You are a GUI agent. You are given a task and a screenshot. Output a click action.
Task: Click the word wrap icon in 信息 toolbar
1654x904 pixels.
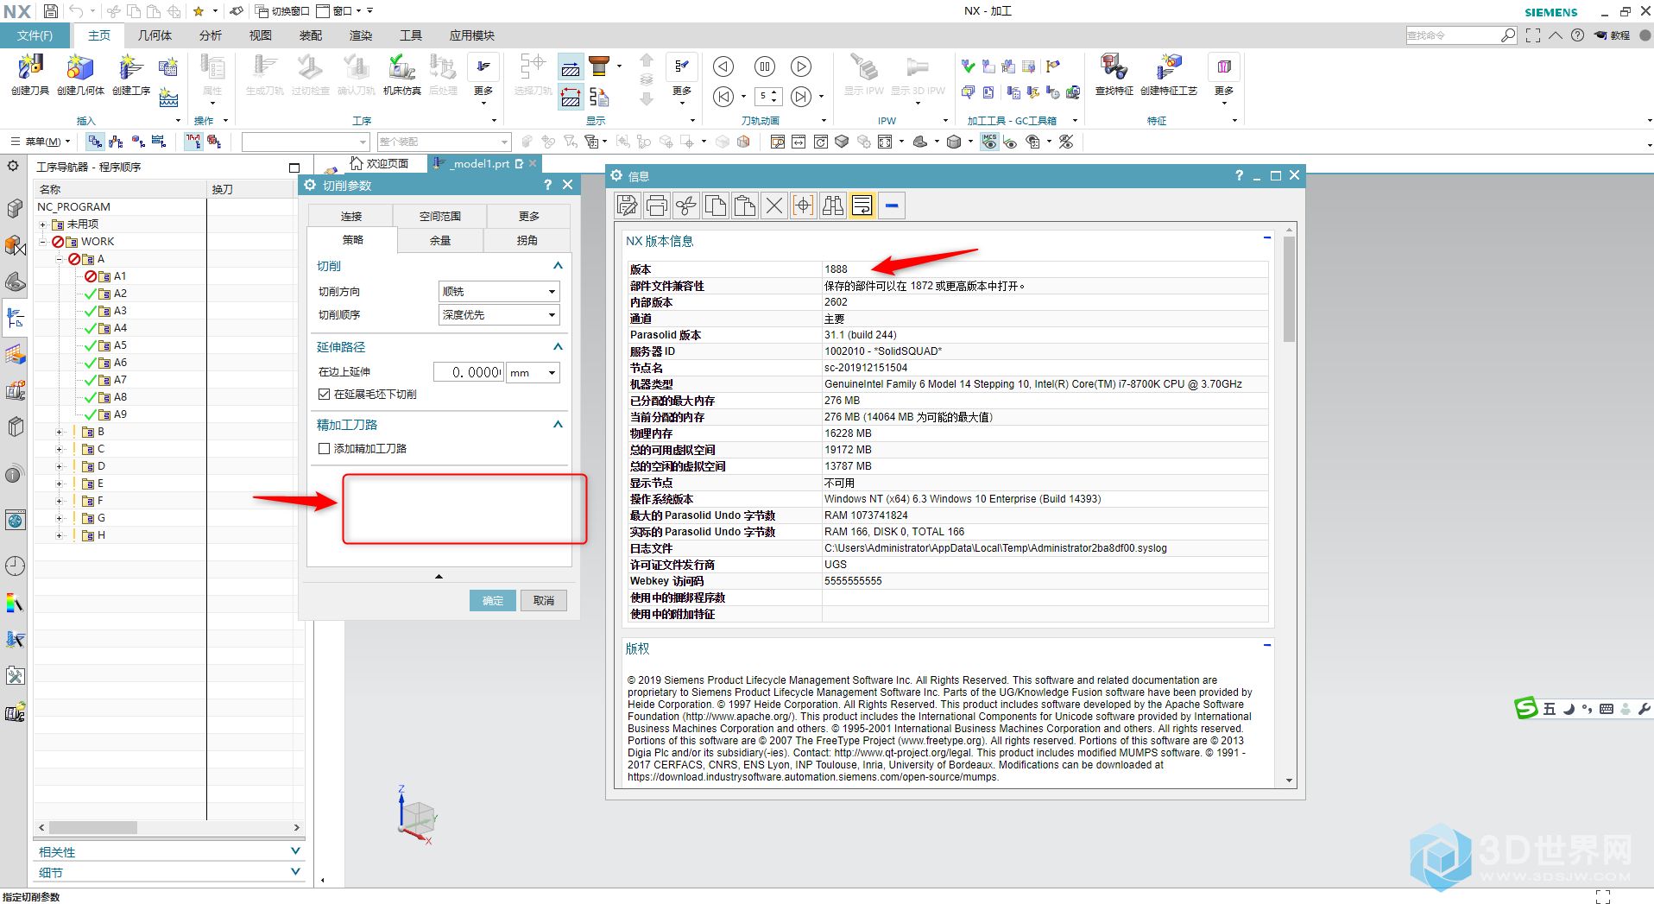(862, 205)
